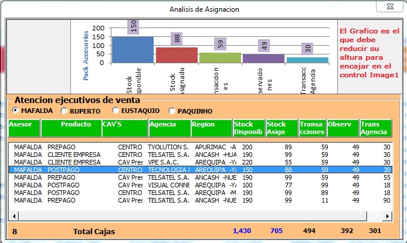Click the Transacciones column header
407x243 pixels.
312,128
